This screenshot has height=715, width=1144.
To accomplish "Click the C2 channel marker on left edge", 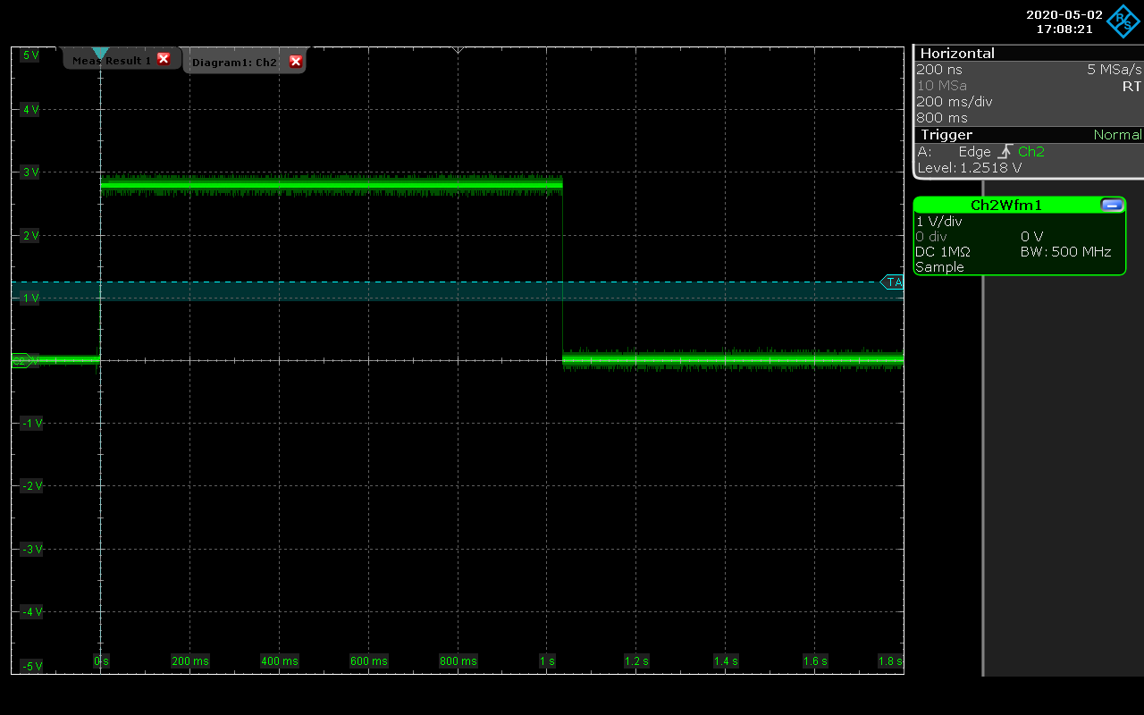I will tap(20, 361).
